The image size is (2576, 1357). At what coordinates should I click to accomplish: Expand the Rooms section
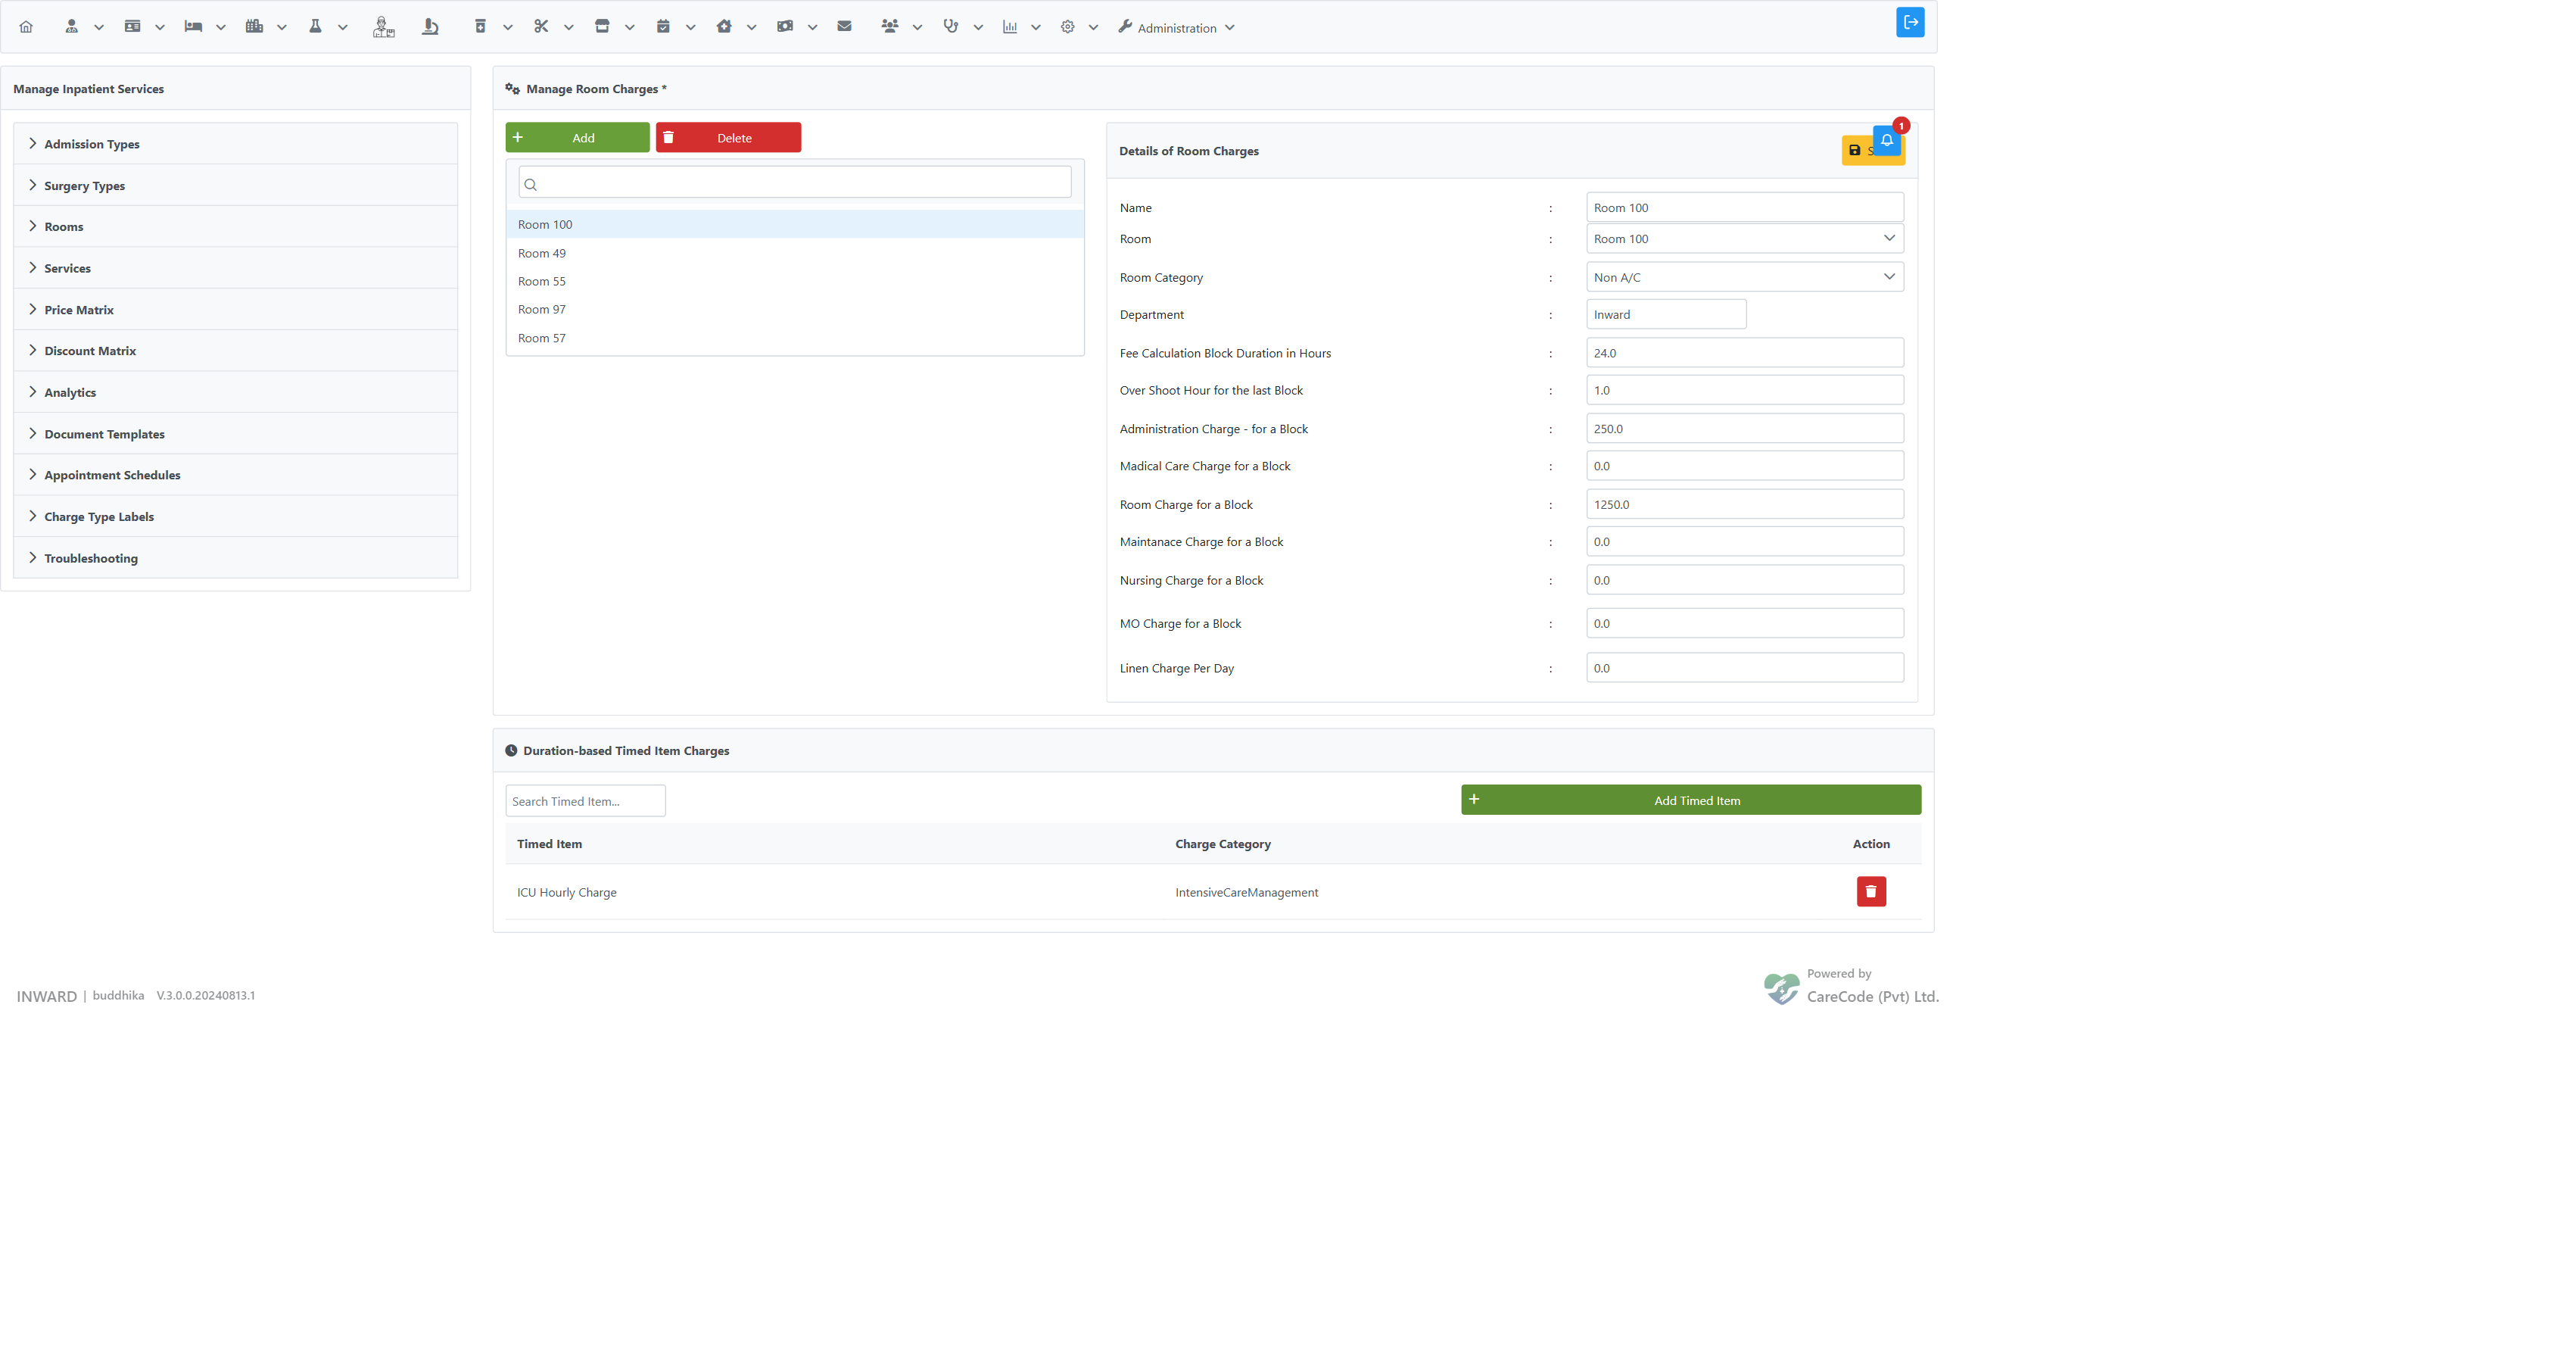point(236,227)
